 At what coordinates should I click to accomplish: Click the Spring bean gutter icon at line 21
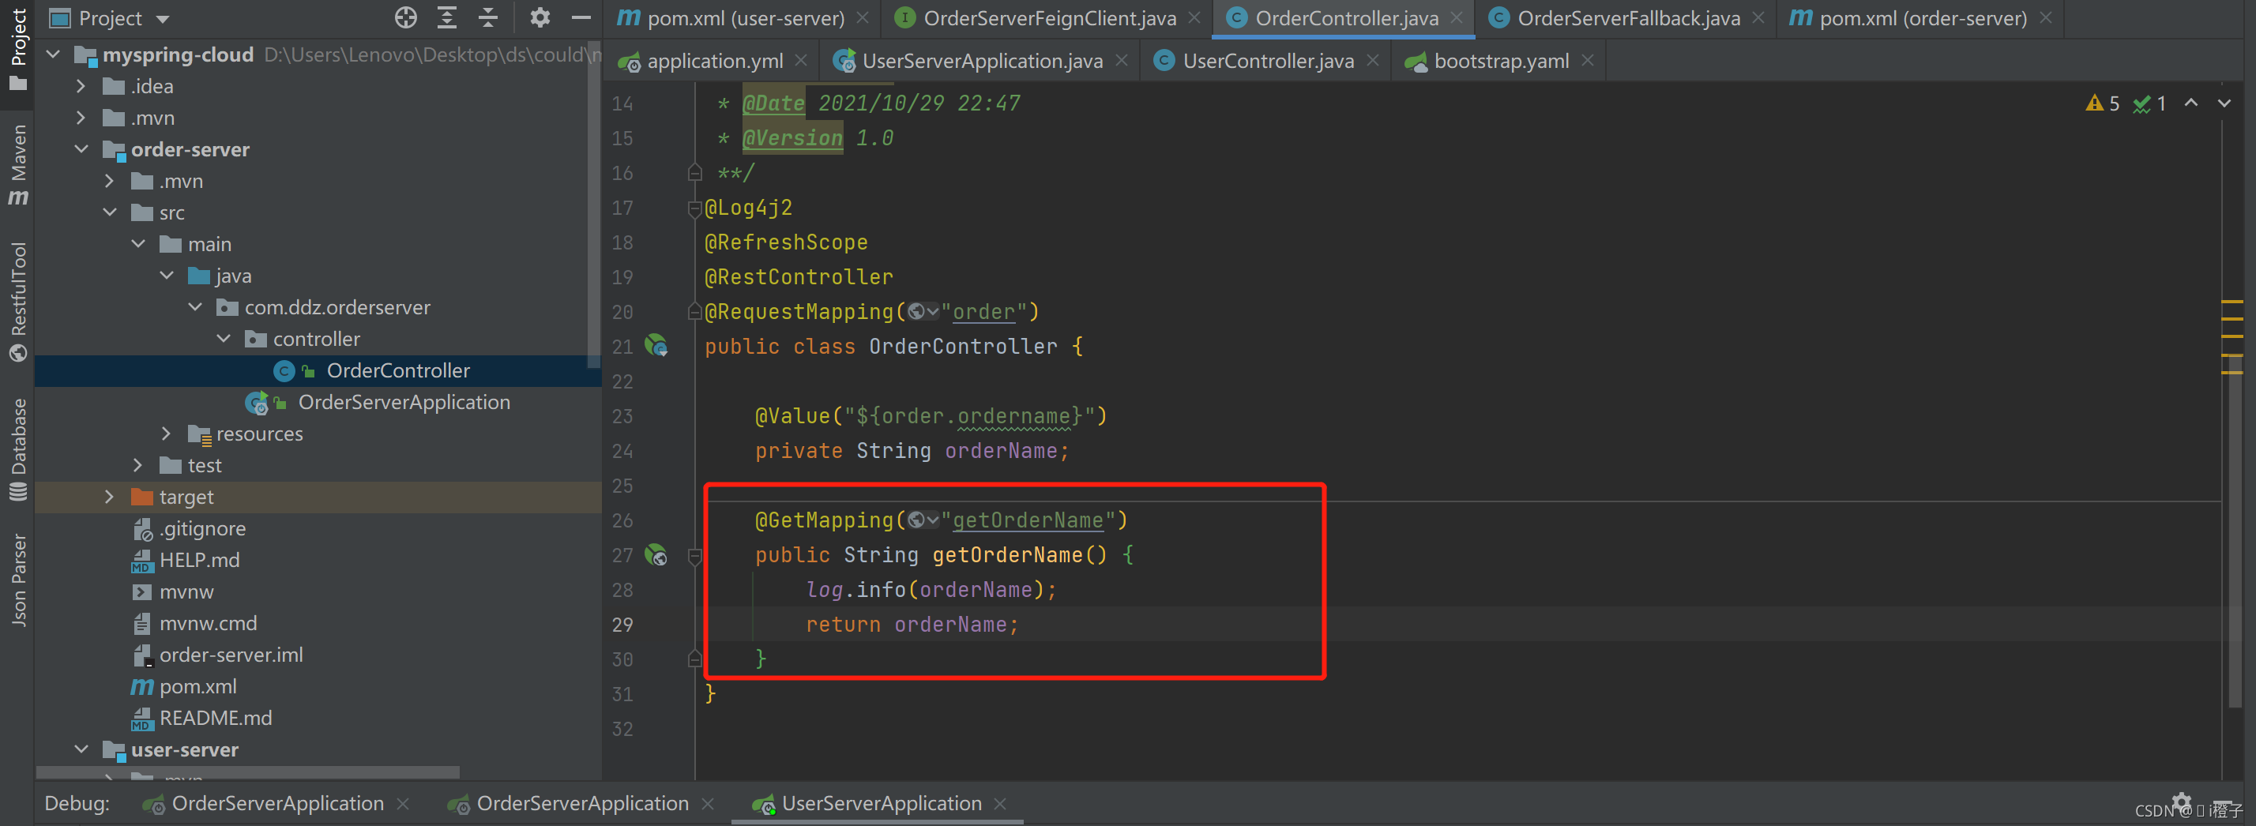click(x=656, y=345)
